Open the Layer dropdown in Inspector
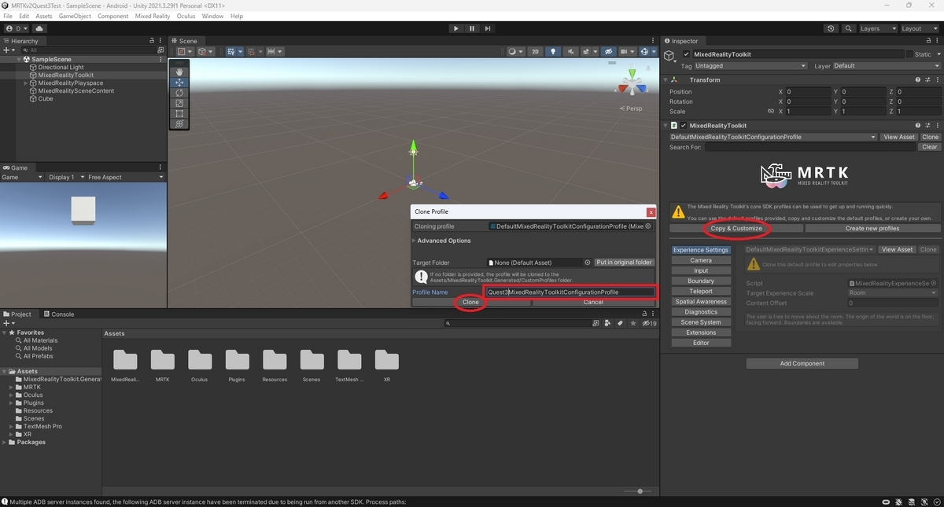Screen dimensions: 944x507 pos(886,66)
